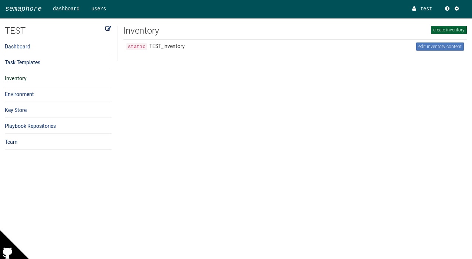Open the settings gear icon in header

[457, 8]
